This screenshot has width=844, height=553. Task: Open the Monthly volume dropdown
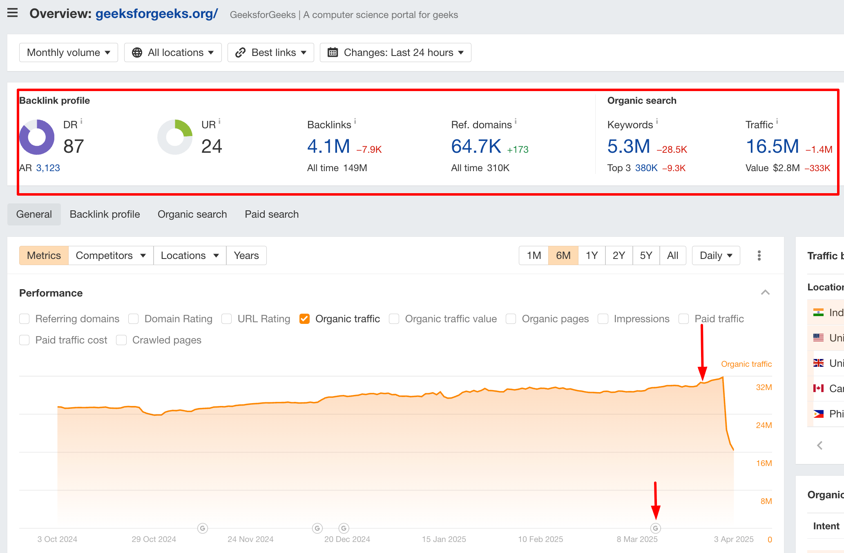coord(69,53)
